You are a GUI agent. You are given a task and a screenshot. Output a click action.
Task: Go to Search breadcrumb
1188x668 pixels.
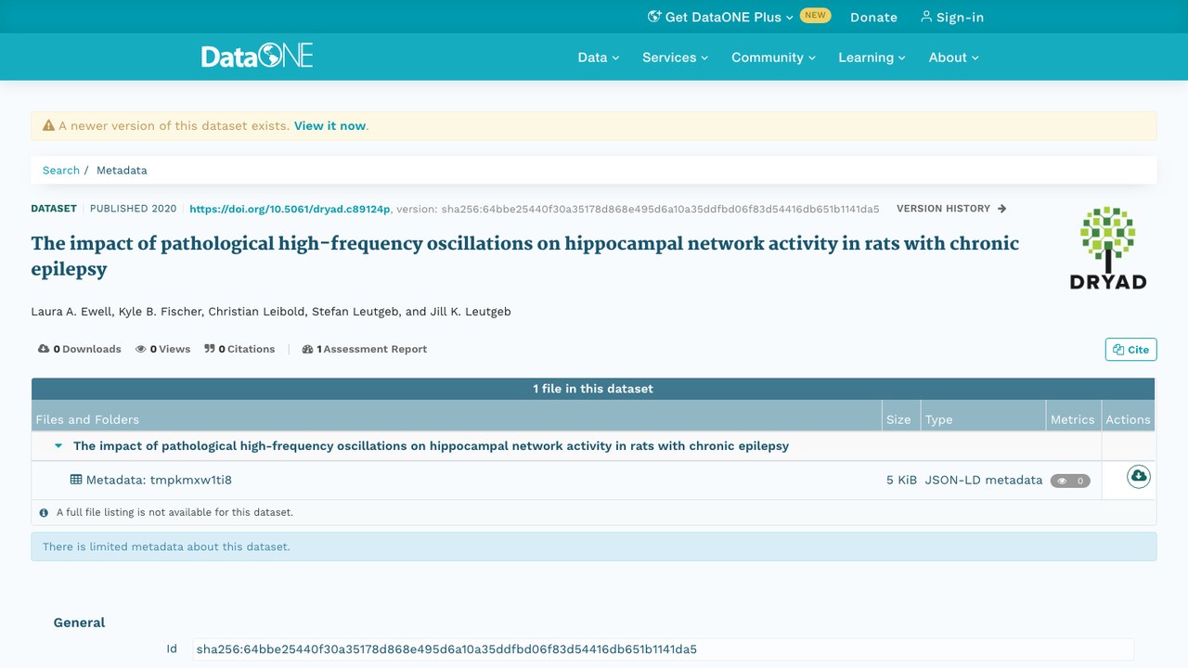[x=61, y=171]
